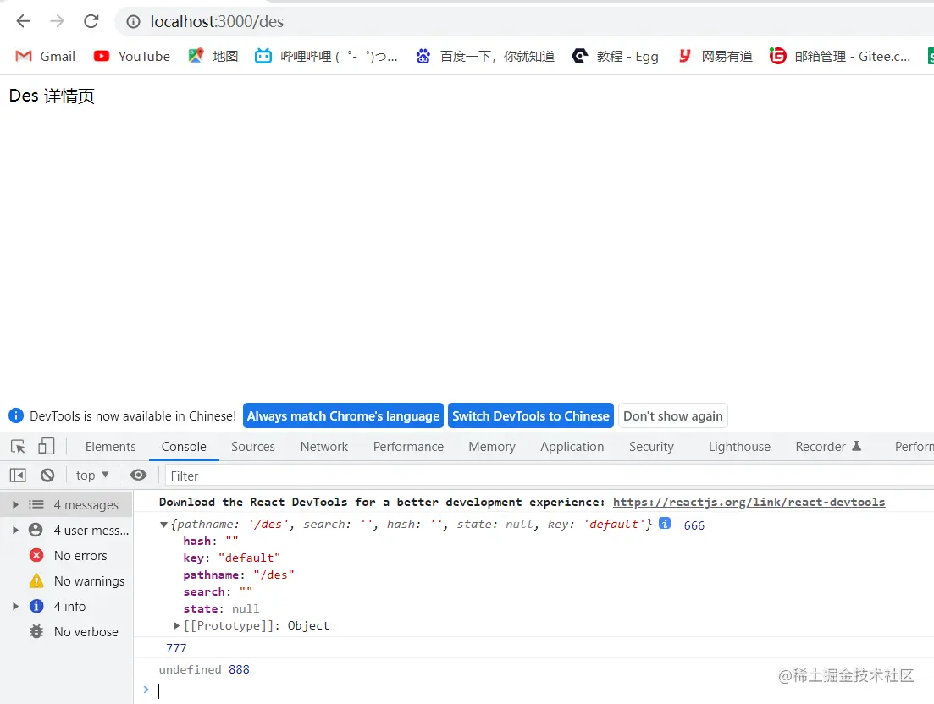Click the undefined 888 log line

tap(533, 669)
